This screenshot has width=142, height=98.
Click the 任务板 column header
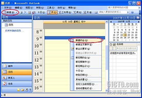click(127, 44)
